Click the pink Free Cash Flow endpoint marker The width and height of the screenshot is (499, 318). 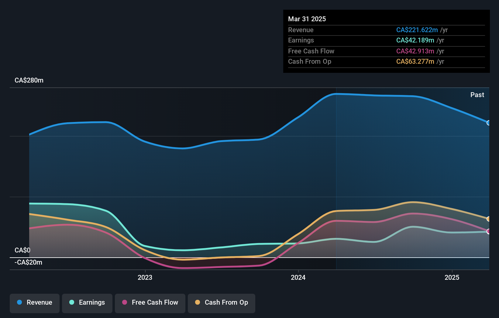(488, 231)
